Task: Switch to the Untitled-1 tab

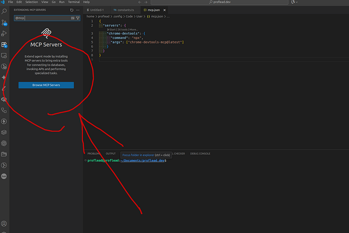Action: tap(97, 10)
